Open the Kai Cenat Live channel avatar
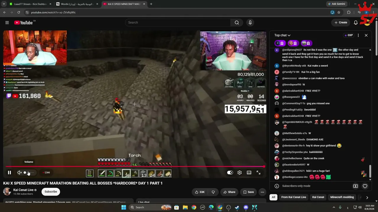Viewport: 378px width, 212px height. pos(7,192)
